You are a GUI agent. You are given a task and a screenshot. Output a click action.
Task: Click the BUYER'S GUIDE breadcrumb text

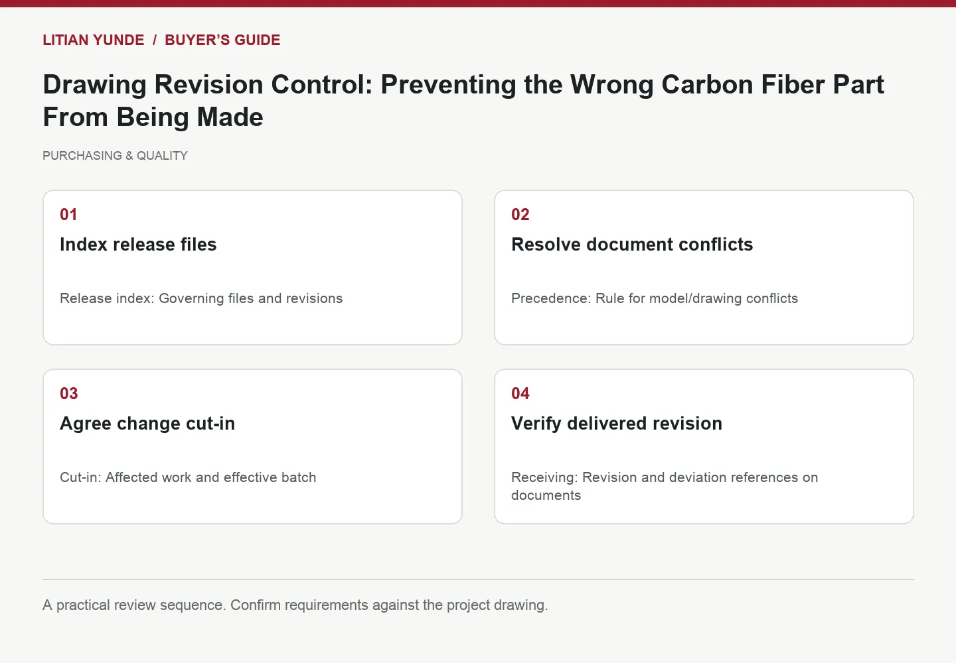pos(222,40)
